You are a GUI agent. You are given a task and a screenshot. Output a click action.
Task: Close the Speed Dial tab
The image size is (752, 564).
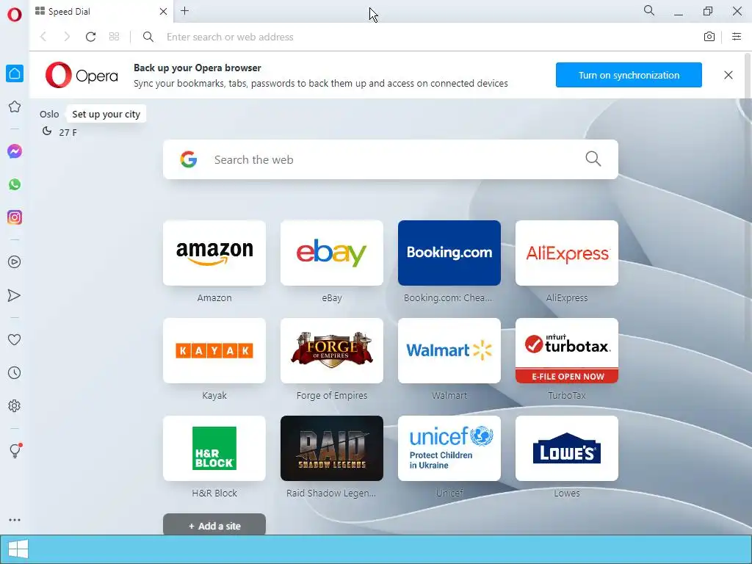tap(163, 12)
